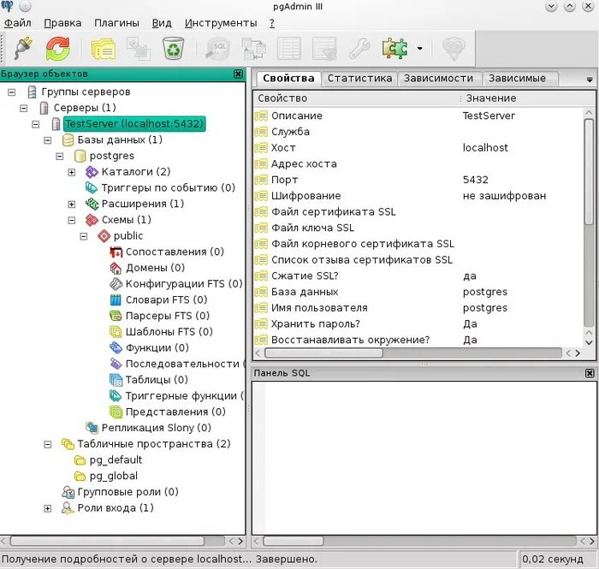Click the execute script toolbar icon beside SQL

253,49
